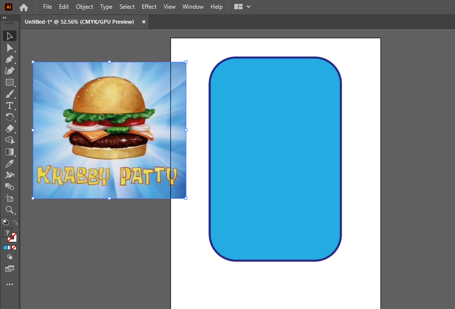The width and height of the screenshot is (455, 309).
Task: Set paint mode to None
Action: [14, 248]
